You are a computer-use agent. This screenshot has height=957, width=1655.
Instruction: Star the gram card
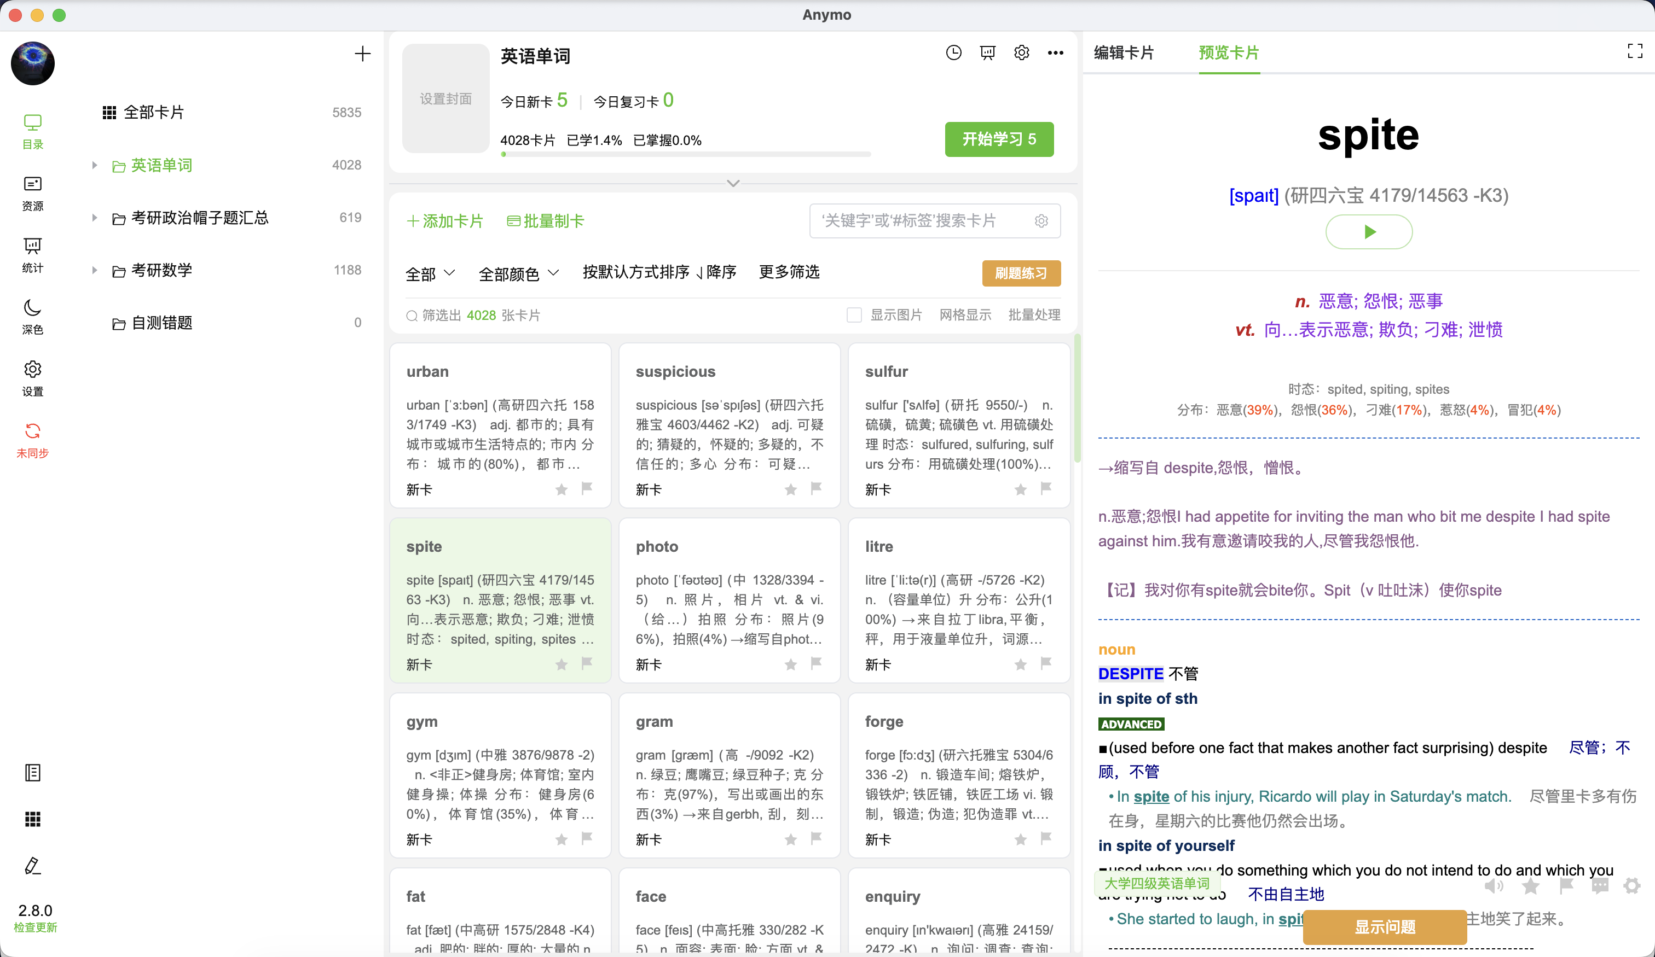point(791,839)
